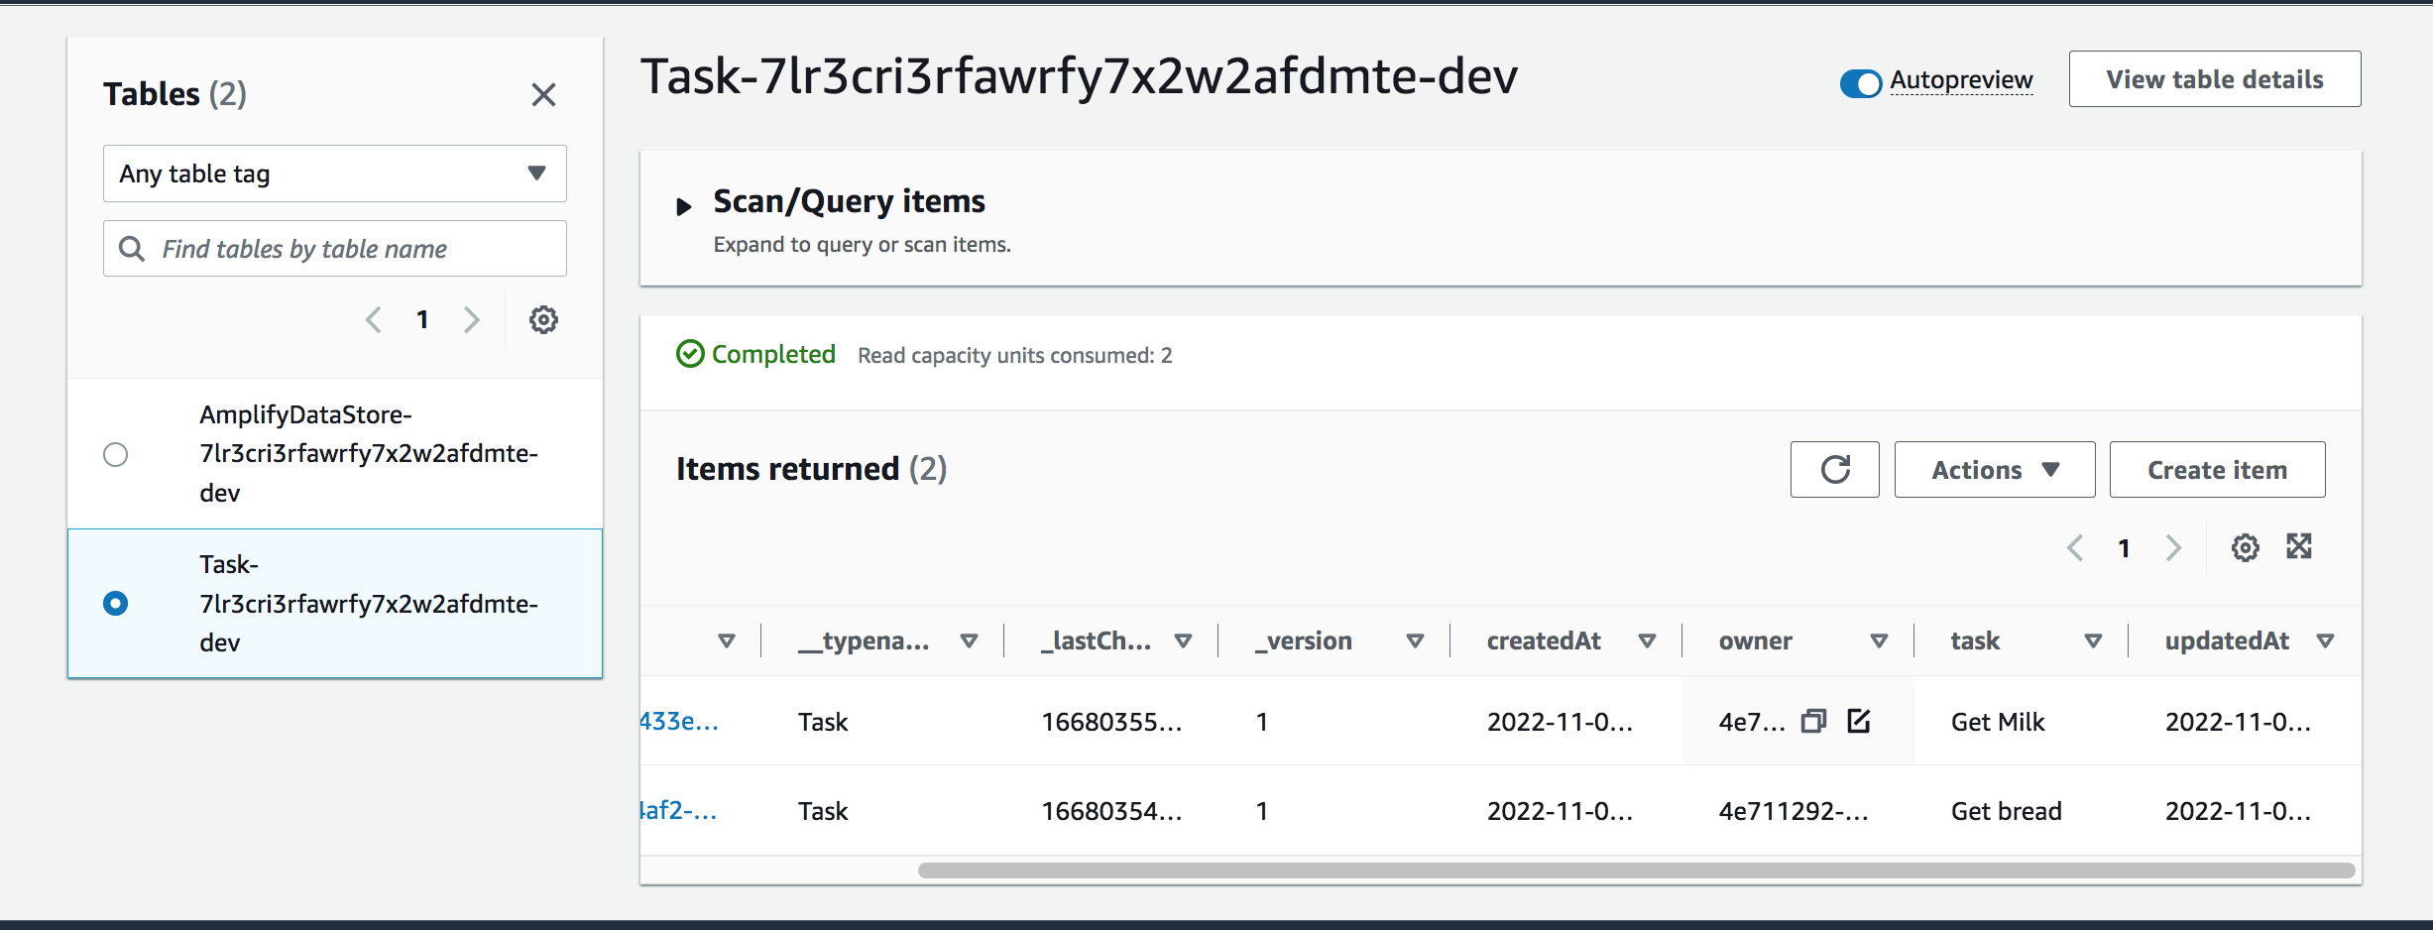Image resolution: width=2433 pixels, height=930 pixels.
Task: Expand items table to full screen
Action: coord(2299,546)
